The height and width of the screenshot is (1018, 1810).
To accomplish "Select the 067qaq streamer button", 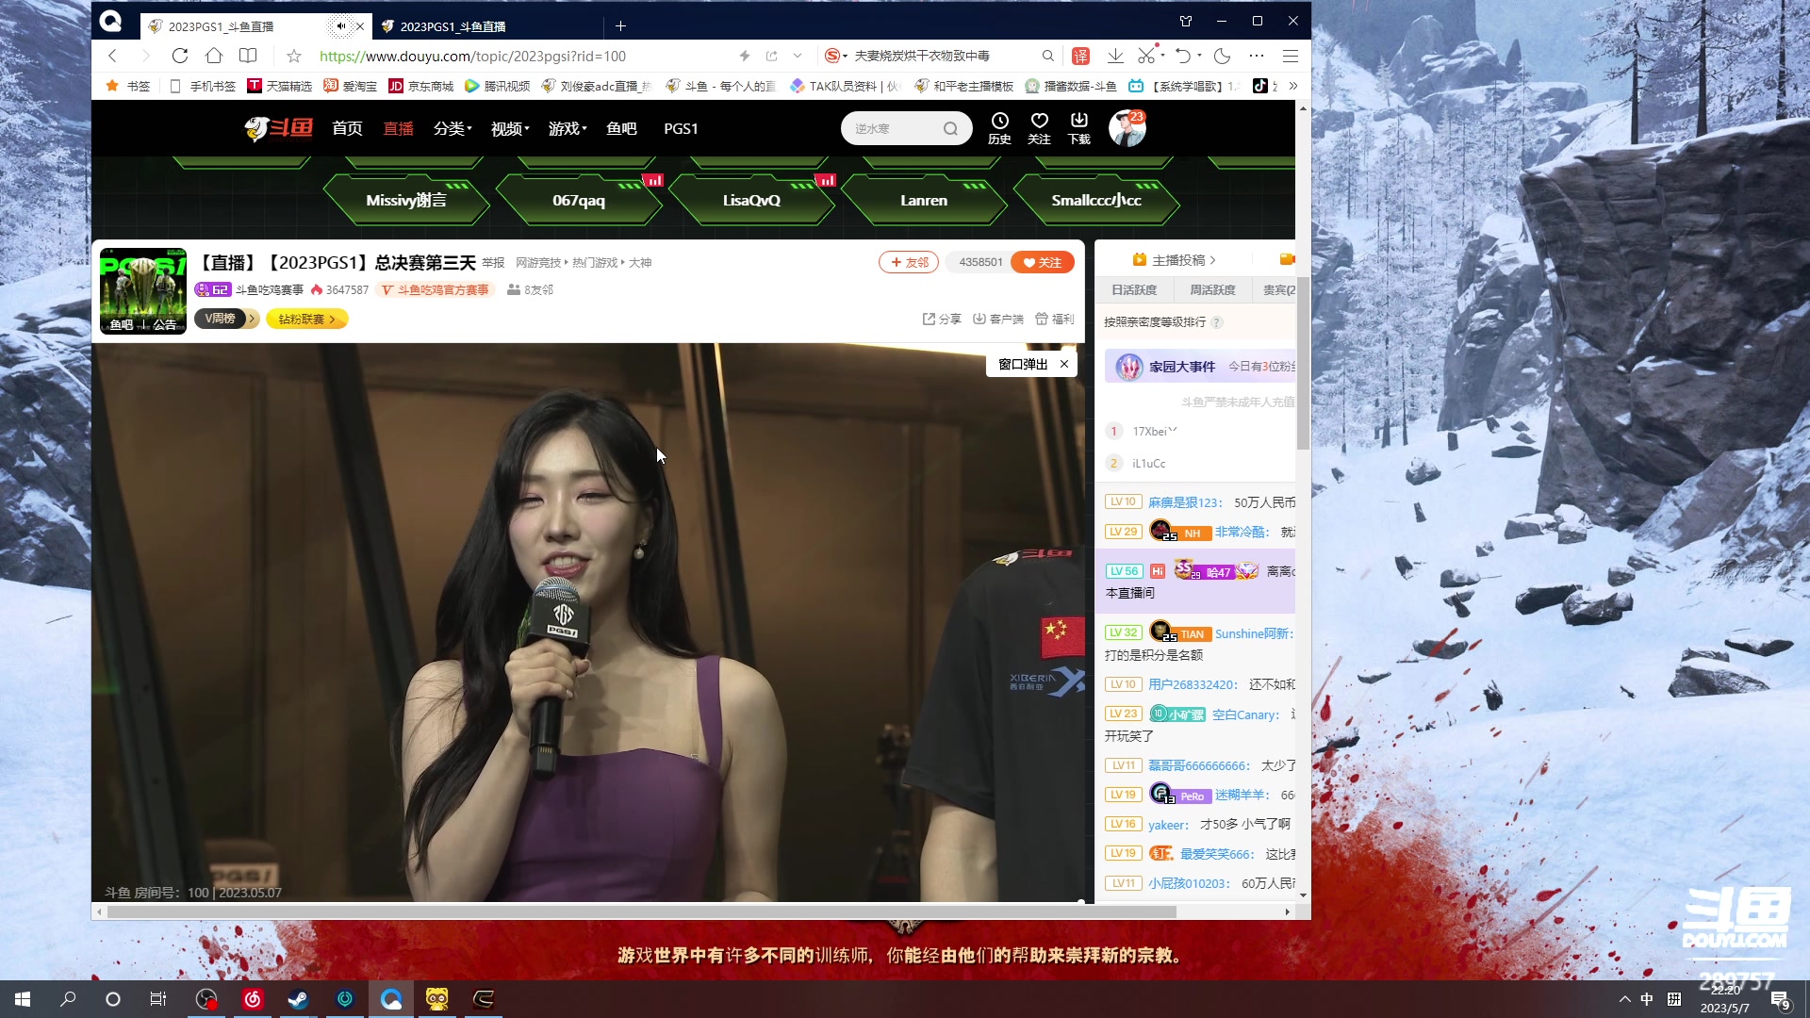I will [x=579, y=200].
